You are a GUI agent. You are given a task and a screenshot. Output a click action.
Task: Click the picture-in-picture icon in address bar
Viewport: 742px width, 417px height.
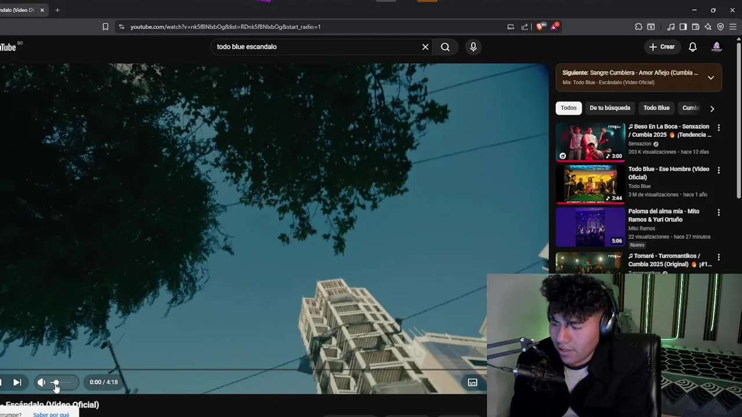tap(511, 27)
